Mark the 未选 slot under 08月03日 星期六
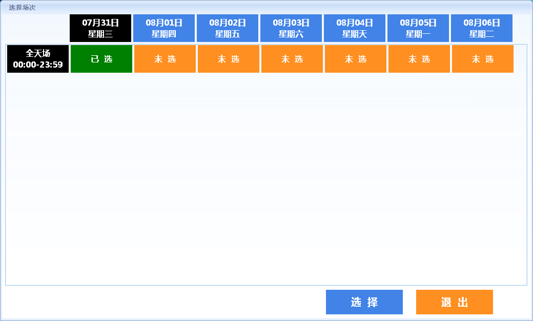The image size is (533, 321). pos(292,59)
